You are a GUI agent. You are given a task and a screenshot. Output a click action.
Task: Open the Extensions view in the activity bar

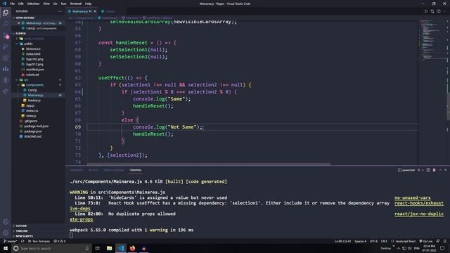coord(6,58)
